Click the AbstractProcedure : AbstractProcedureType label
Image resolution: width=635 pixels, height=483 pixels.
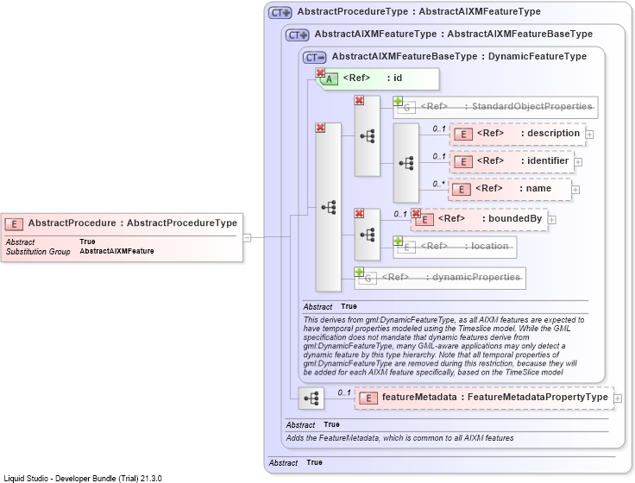132,223
